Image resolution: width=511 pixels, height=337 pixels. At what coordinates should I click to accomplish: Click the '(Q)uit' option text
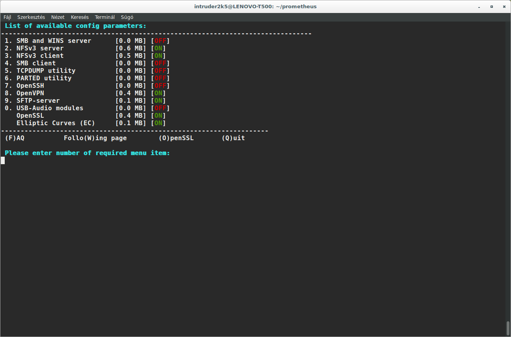coord(233,138)
